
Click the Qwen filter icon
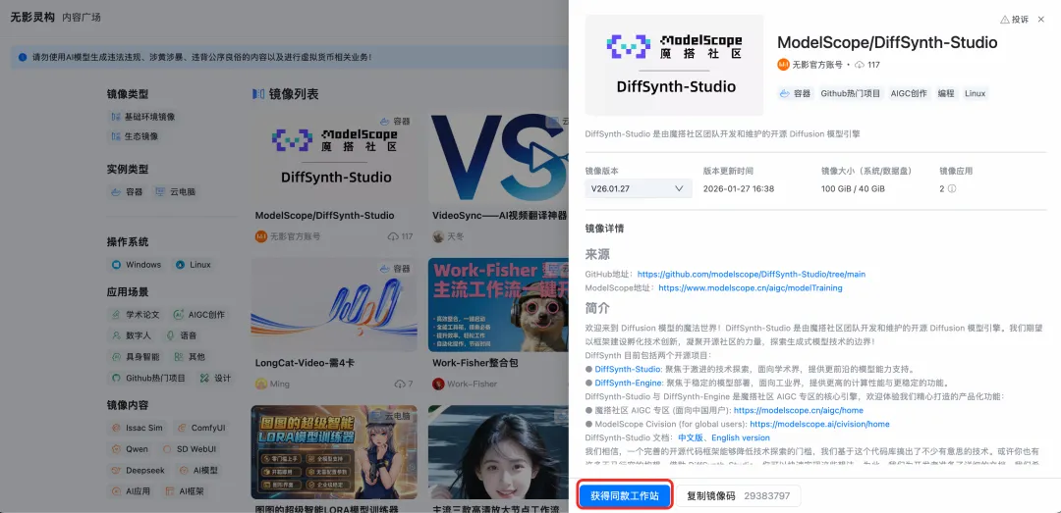(x=116, y=449)
